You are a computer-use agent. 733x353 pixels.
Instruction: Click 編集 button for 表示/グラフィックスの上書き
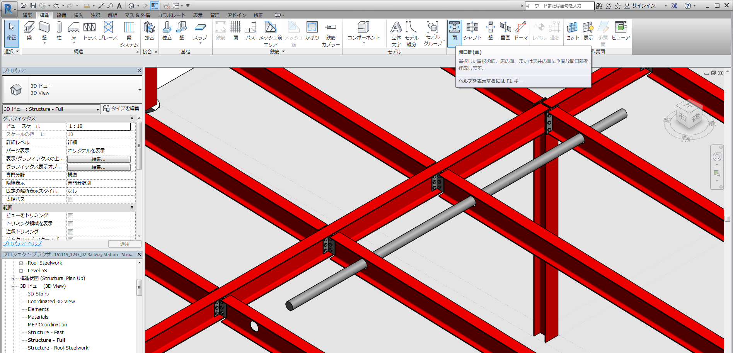coord(99,159)
